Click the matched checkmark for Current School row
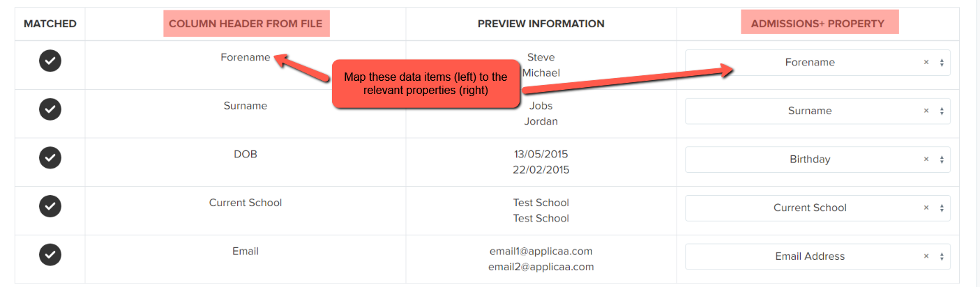This screenshot has width=980, height=287. tap(50, 206)
